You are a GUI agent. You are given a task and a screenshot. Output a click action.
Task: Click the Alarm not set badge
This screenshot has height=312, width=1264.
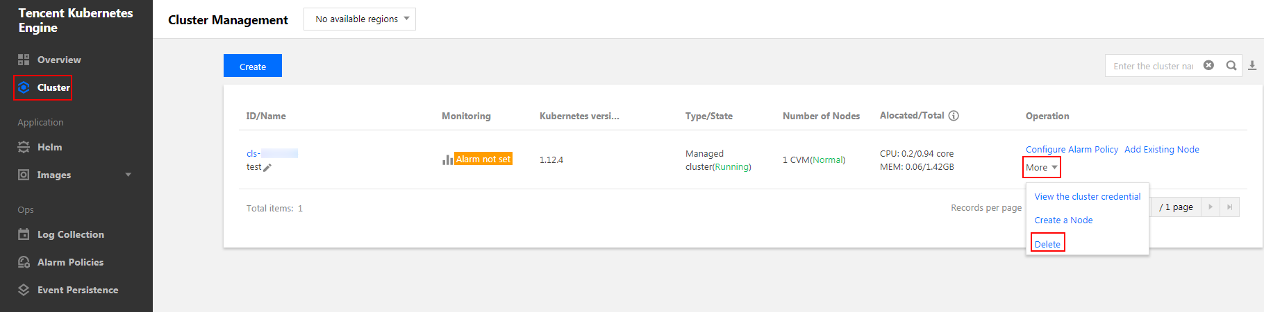coord(483,159)
